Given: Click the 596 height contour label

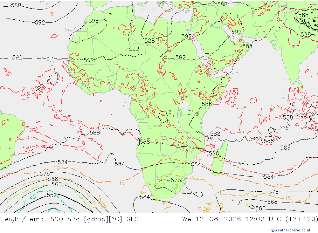Looking at the screenshot, I should [93, 21].
